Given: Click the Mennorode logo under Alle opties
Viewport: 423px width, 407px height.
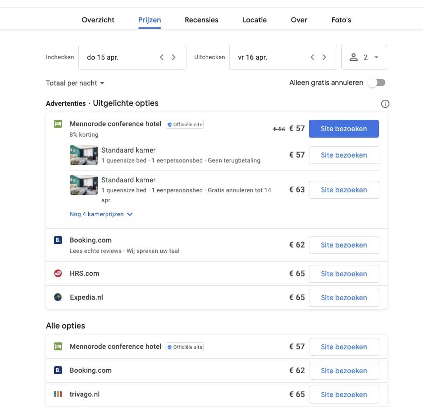Looking at the screenshot, I should coord(58,346).
